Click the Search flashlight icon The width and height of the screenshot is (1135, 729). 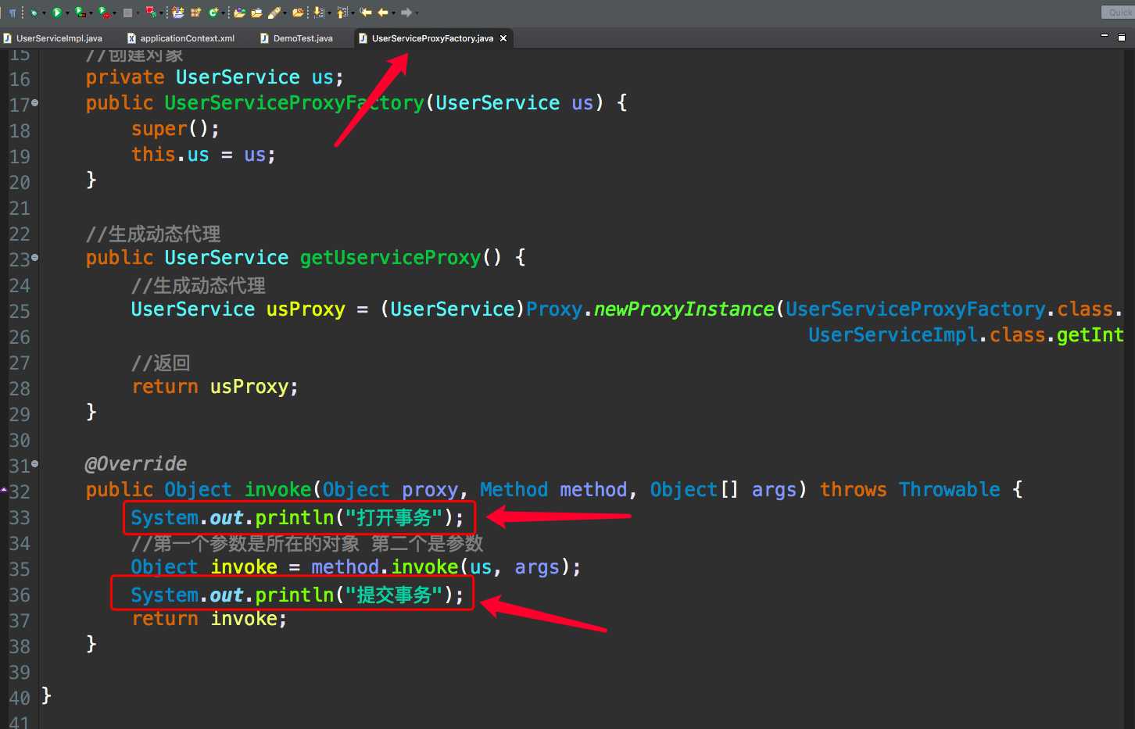274,13
